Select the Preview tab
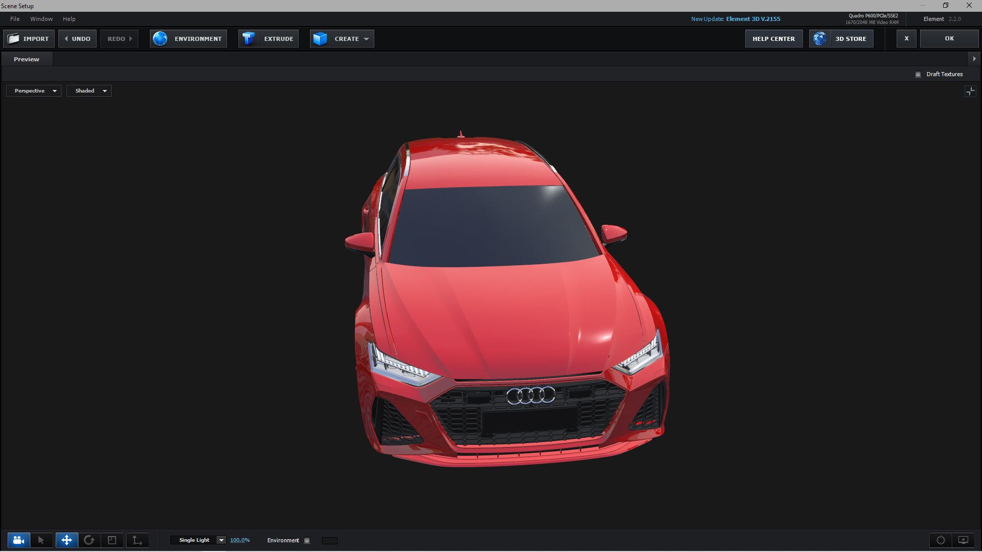The height and width of the screenshot is (552, 982). point(27,59)
